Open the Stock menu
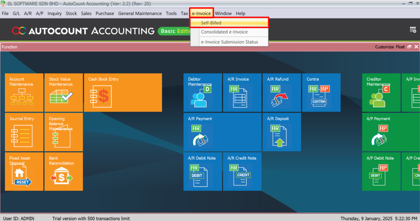This screenshot has height=221, width=420. click(71, 14)
